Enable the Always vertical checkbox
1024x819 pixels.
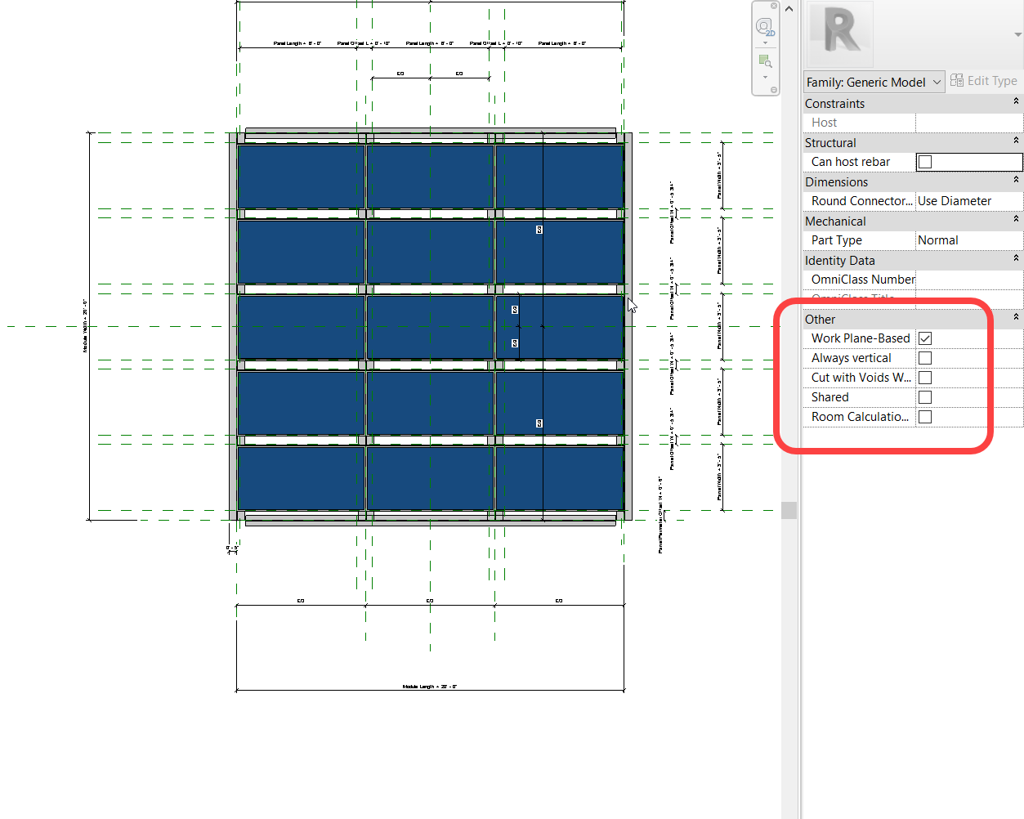tap(924, 357)
